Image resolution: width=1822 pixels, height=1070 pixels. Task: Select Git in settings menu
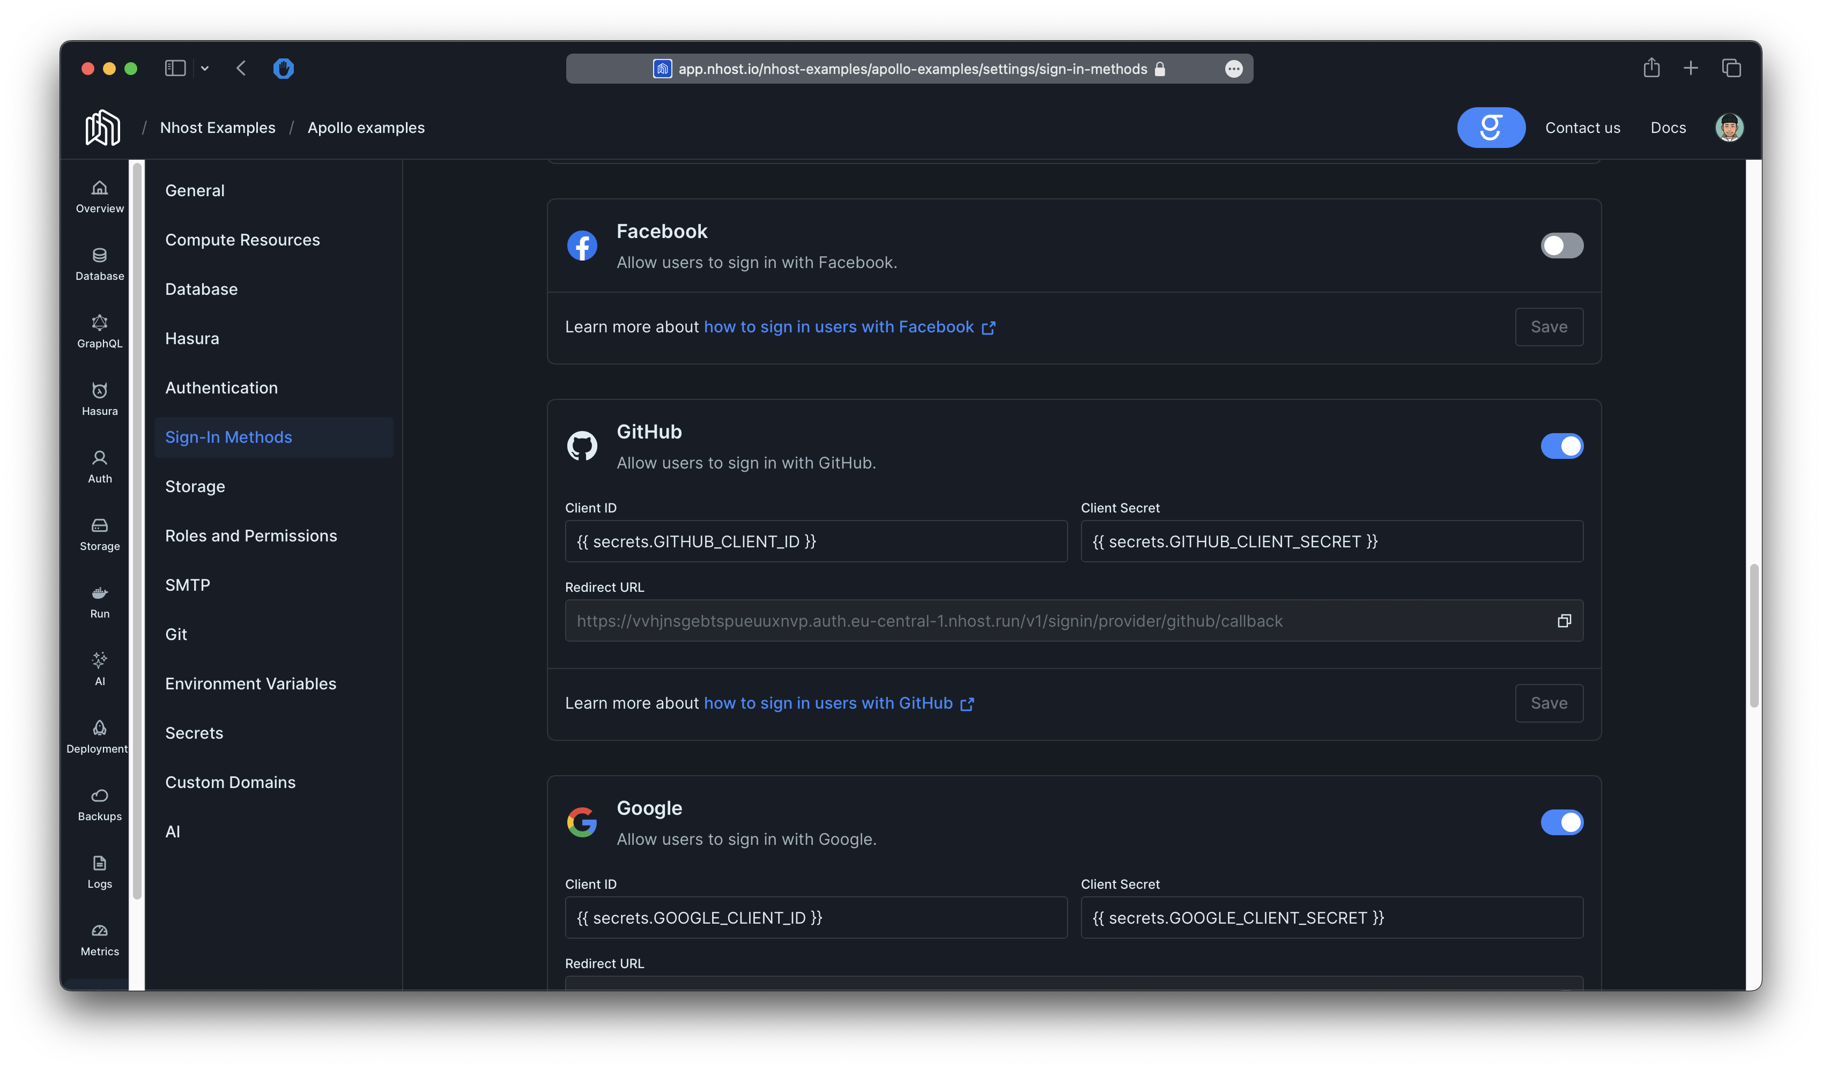coord(273,634)
